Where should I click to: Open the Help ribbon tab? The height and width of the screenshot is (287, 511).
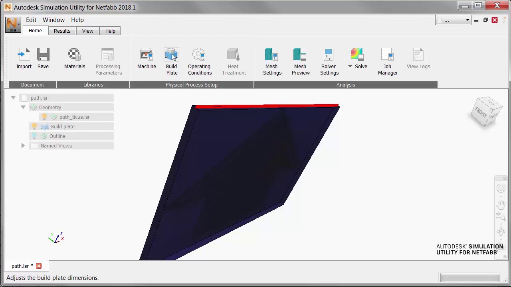pos(110,31)
